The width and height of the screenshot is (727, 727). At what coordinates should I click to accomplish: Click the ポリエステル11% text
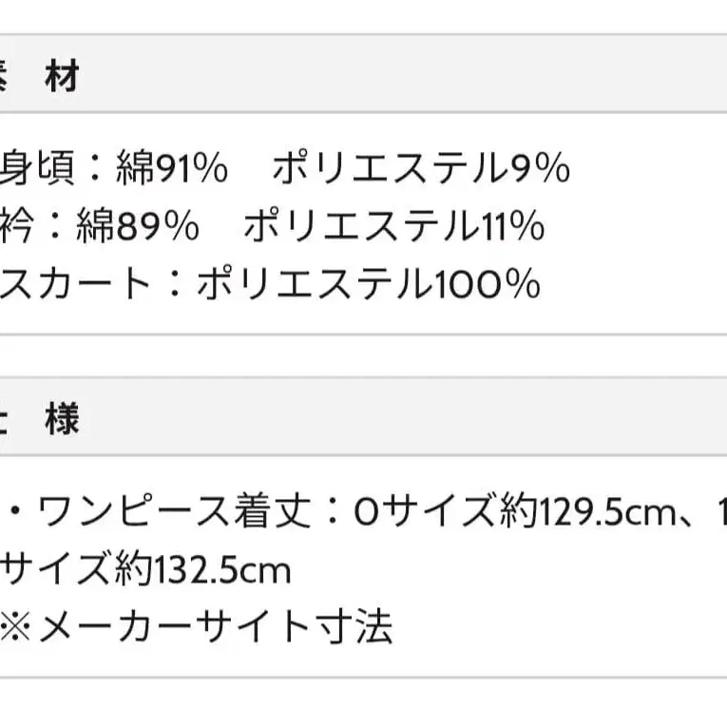394,226
